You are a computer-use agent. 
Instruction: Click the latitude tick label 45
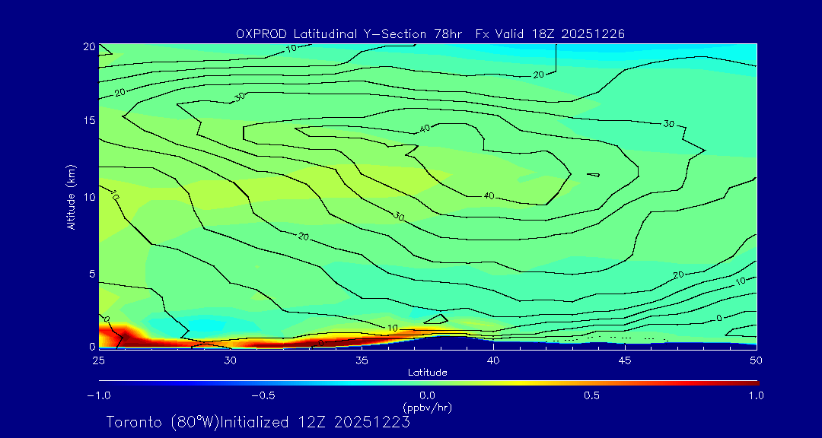coord(625,360)
